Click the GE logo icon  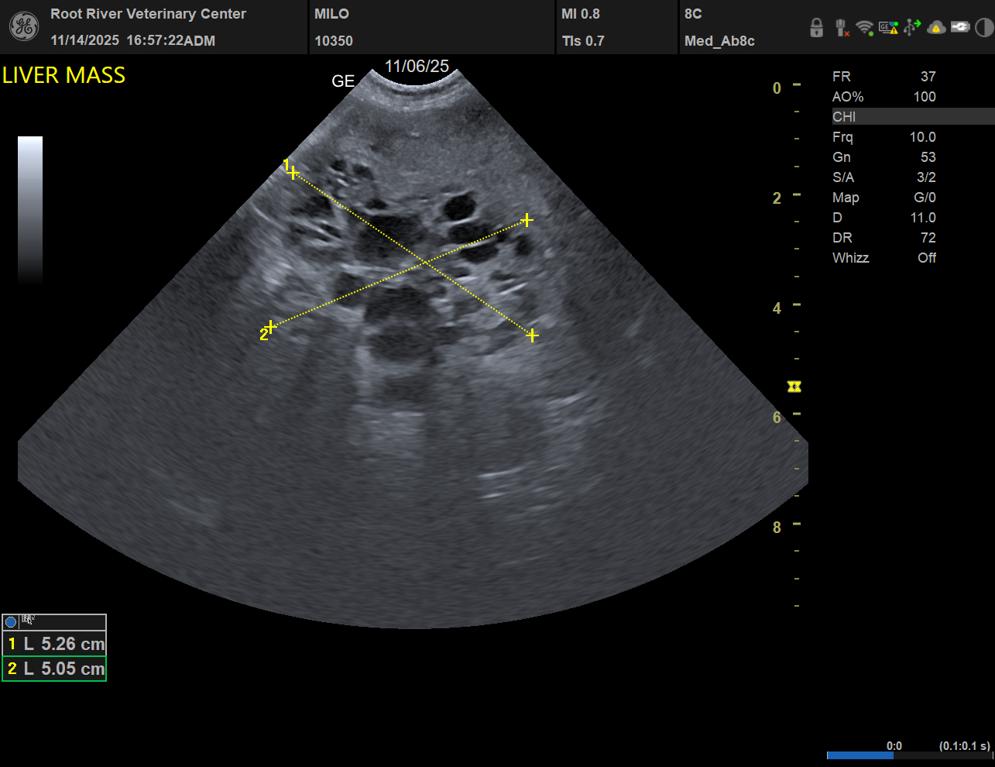click(x=23, y=26)
